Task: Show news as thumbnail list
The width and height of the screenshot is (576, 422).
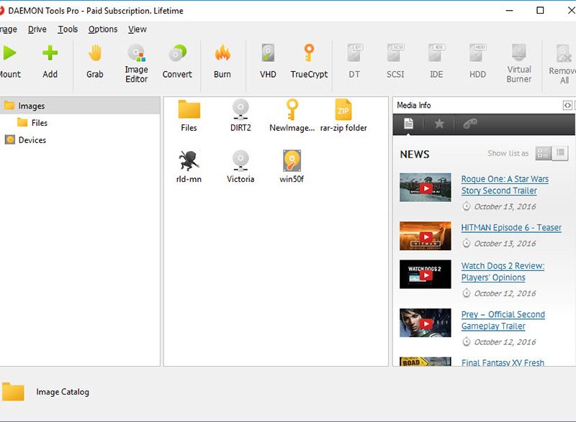Action: point(544,153)
